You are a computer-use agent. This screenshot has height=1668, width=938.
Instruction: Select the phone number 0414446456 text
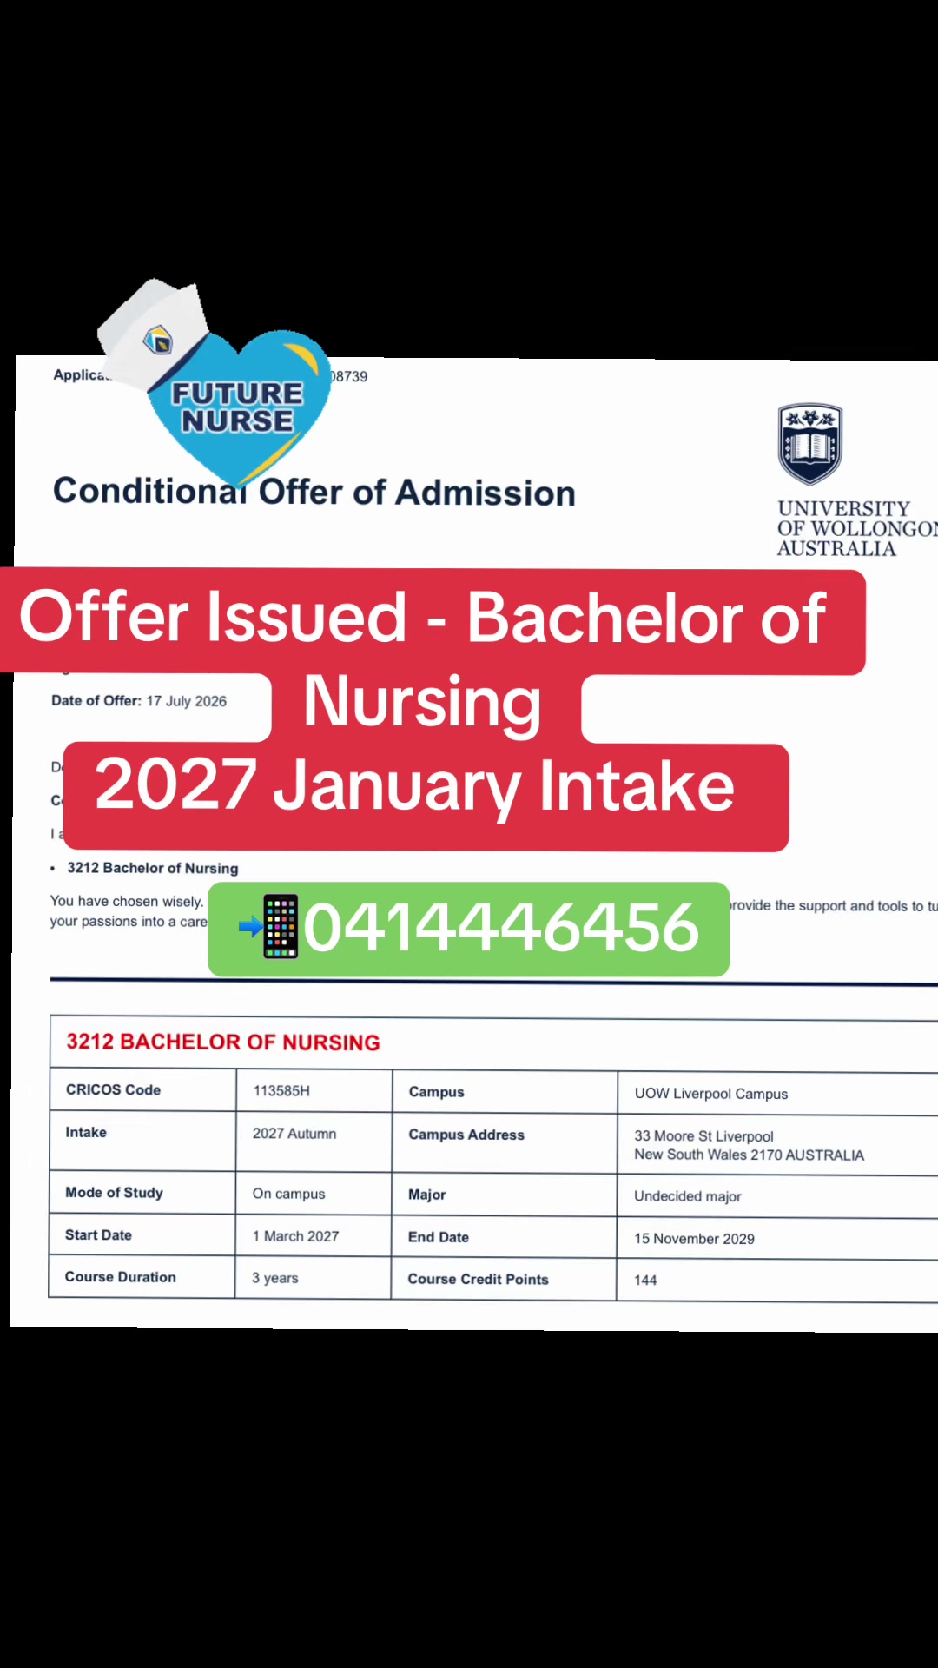tap(501, 927)
